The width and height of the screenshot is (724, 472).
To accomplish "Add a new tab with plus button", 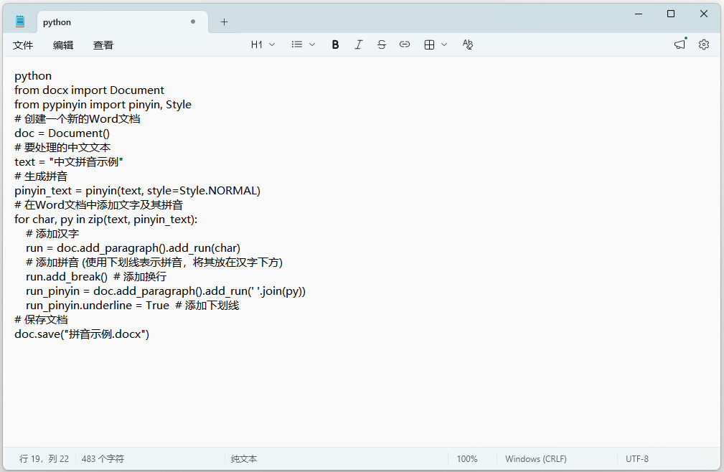I will coord(224,22).
